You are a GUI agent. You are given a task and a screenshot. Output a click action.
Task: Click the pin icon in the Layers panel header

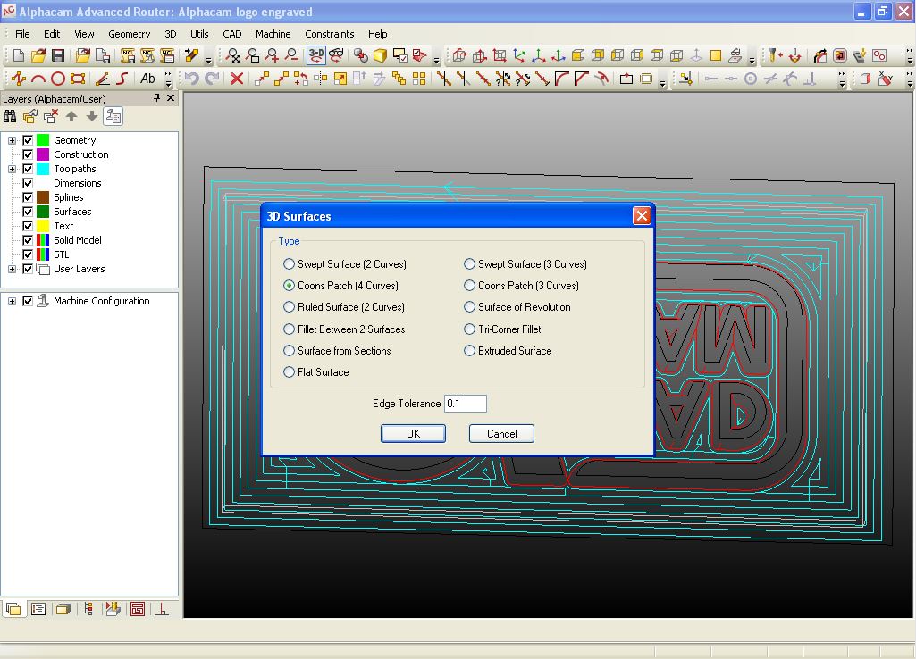(x=156, y=98)
